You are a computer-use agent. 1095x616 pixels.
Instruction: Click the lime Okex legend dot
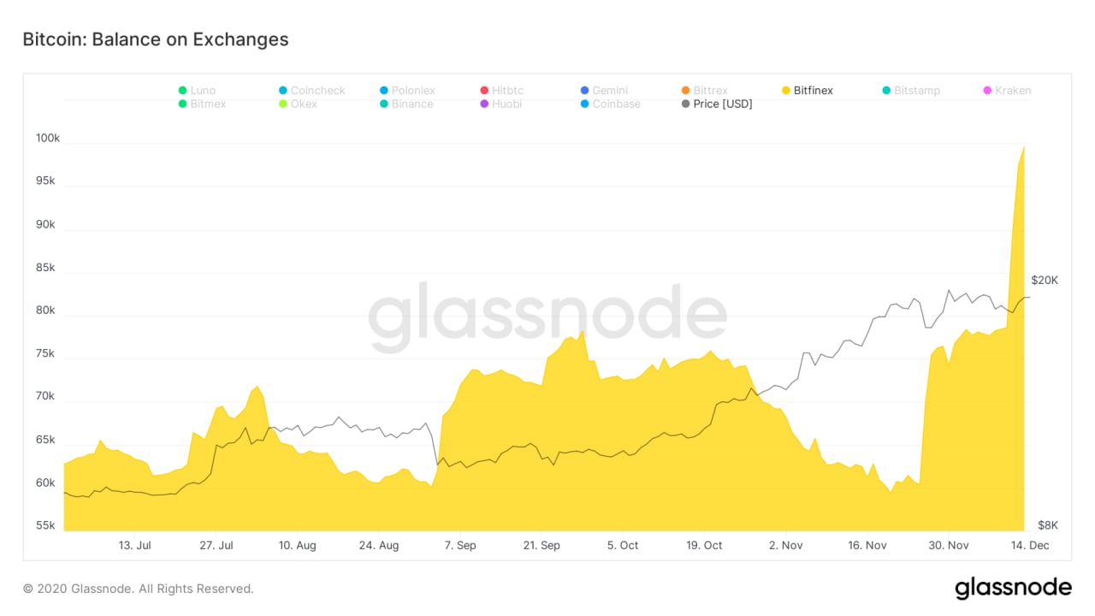tap(283, 104)
